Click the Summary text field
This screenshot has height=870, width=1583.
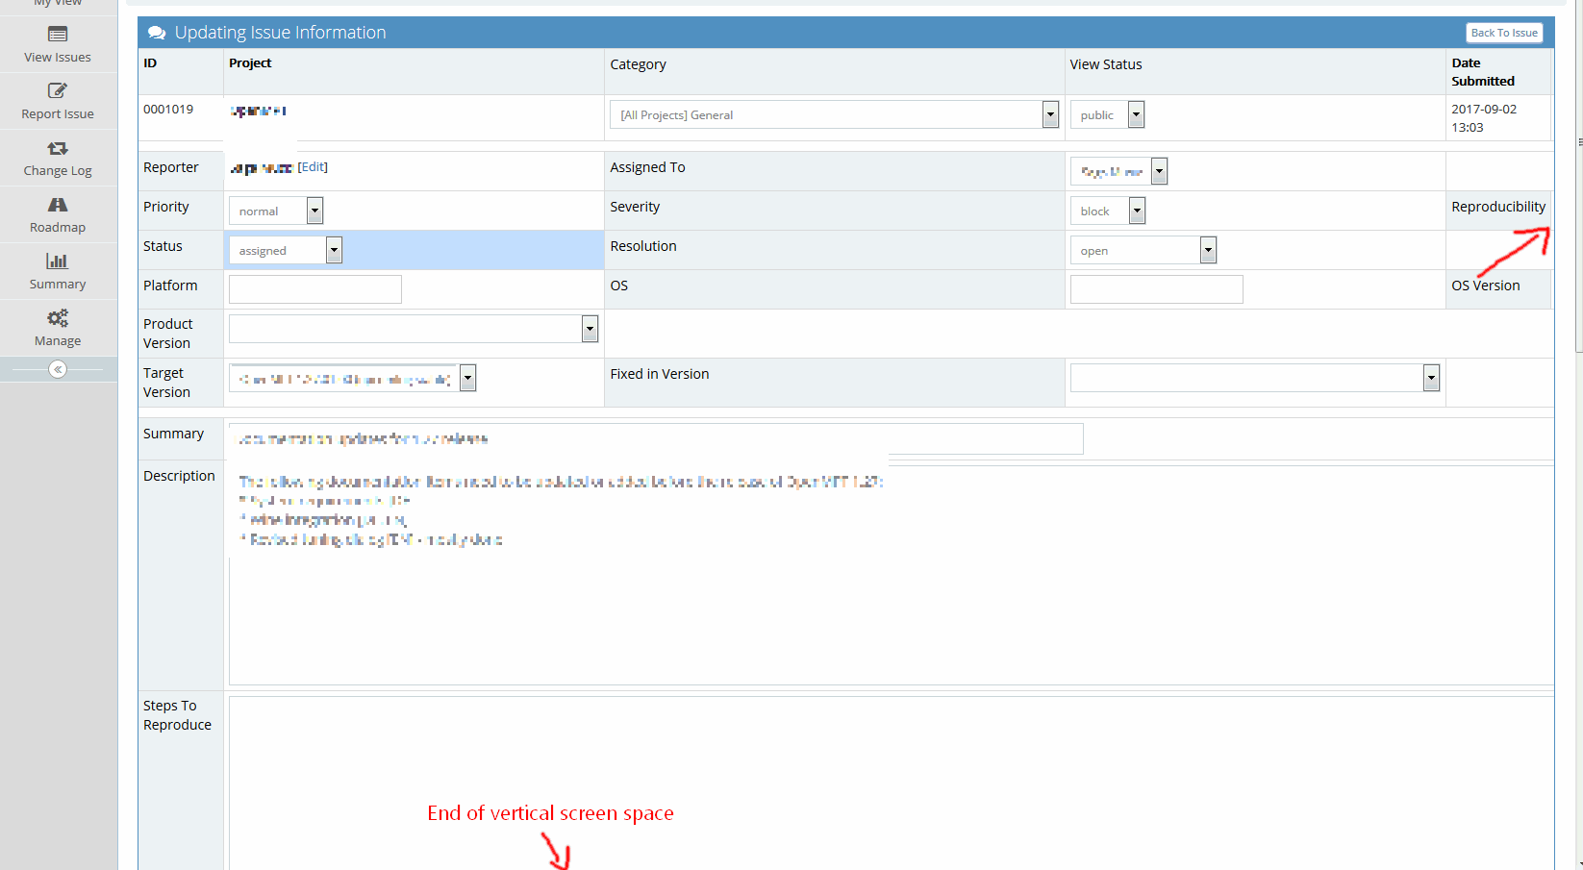coord(656,439)
